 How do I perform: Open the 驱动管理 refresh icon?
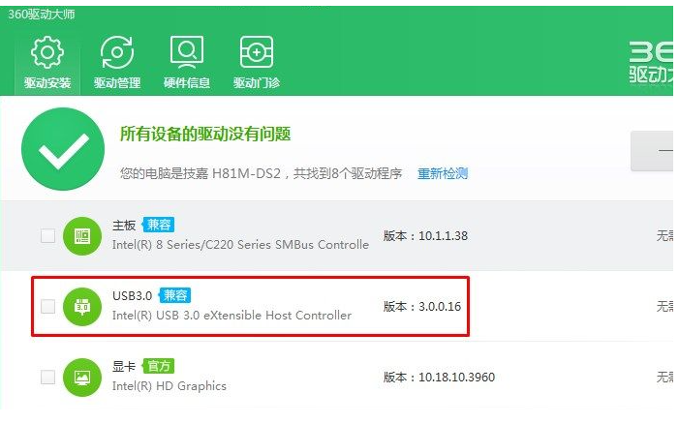click(x=117, y=52)
